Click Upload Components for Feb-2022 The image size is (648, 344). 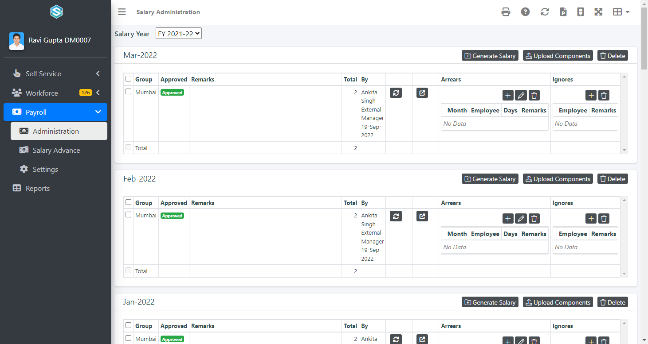click(558, 179)
